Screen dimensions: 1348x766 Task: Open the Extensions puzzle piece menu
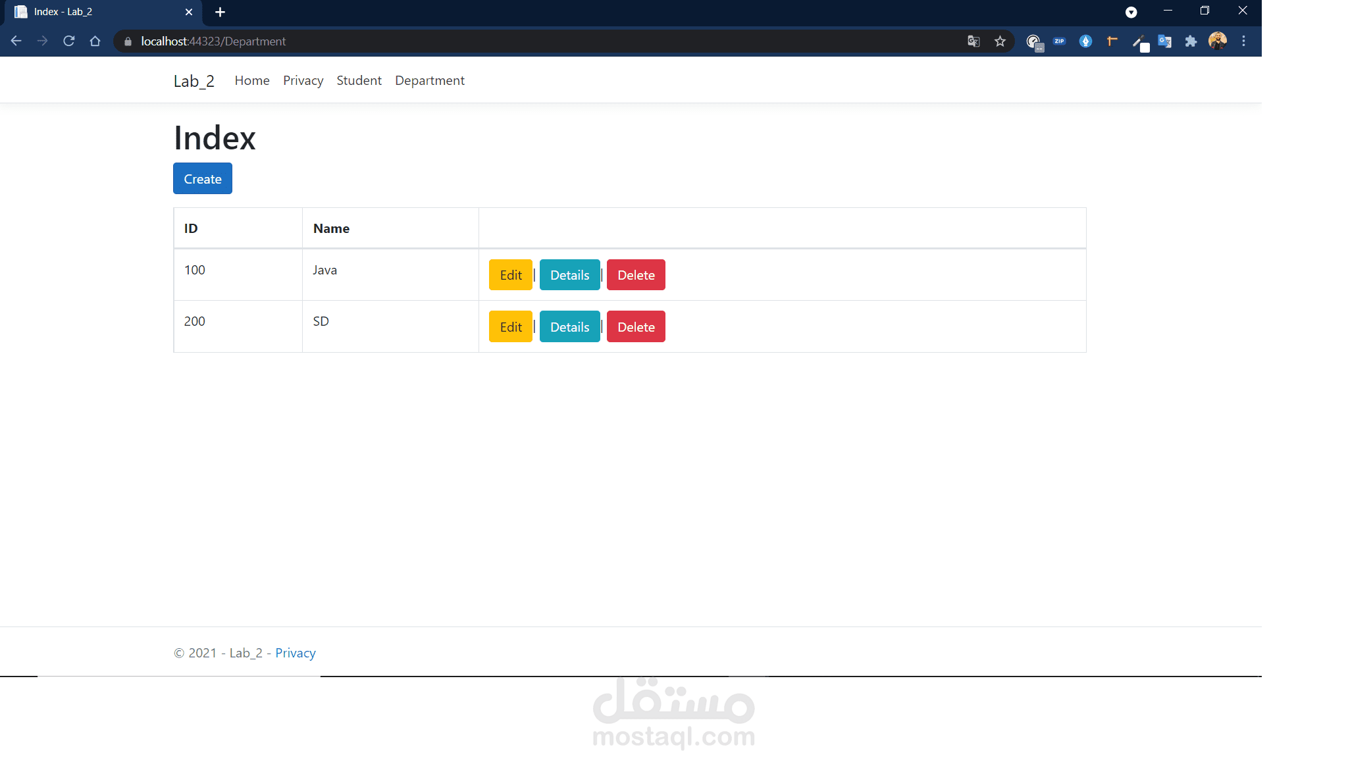1191,41
